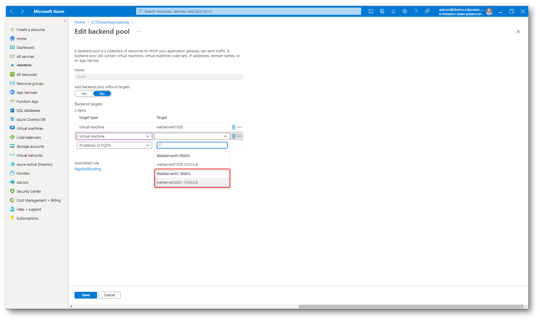This screenshot has width=540, height=321.
Task: Click the Azure Cosmos DB icon
Action: (12, 119)
